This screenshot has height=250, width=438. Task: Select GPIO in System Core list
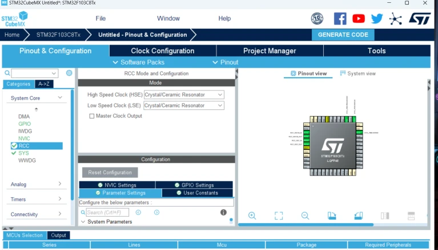click(25, 124)
